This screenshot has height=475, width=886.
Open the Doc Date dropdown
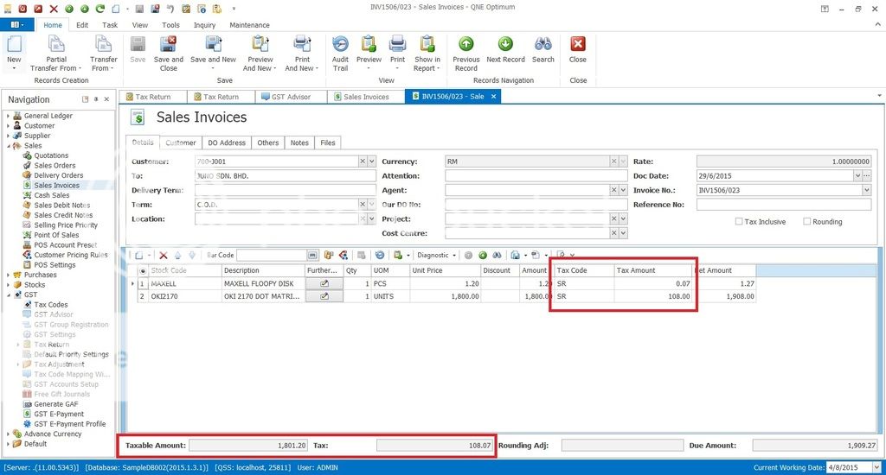(x=866, y=176)
